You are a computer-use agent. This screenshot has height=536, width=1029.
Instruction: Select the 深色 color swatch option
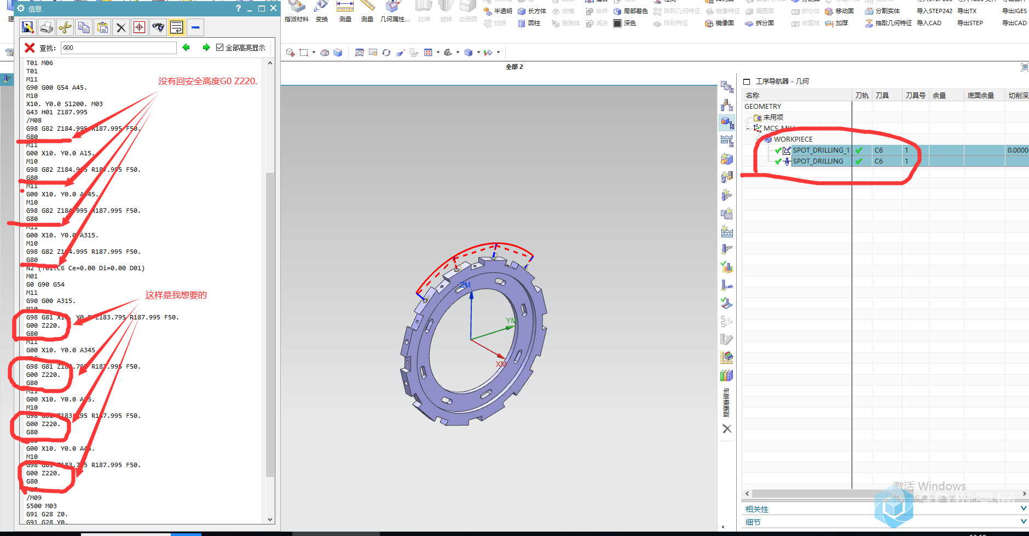click(625, 23)
